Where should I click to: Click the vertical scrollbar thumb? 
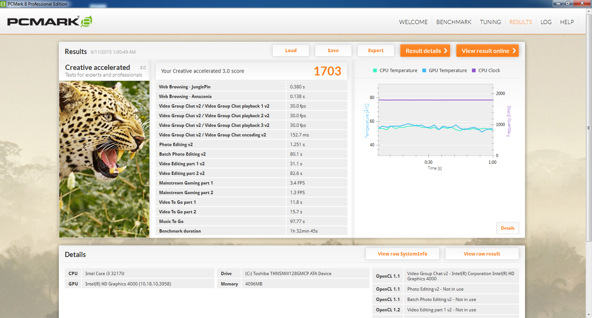pyautogui.click(x=589, y=128)
